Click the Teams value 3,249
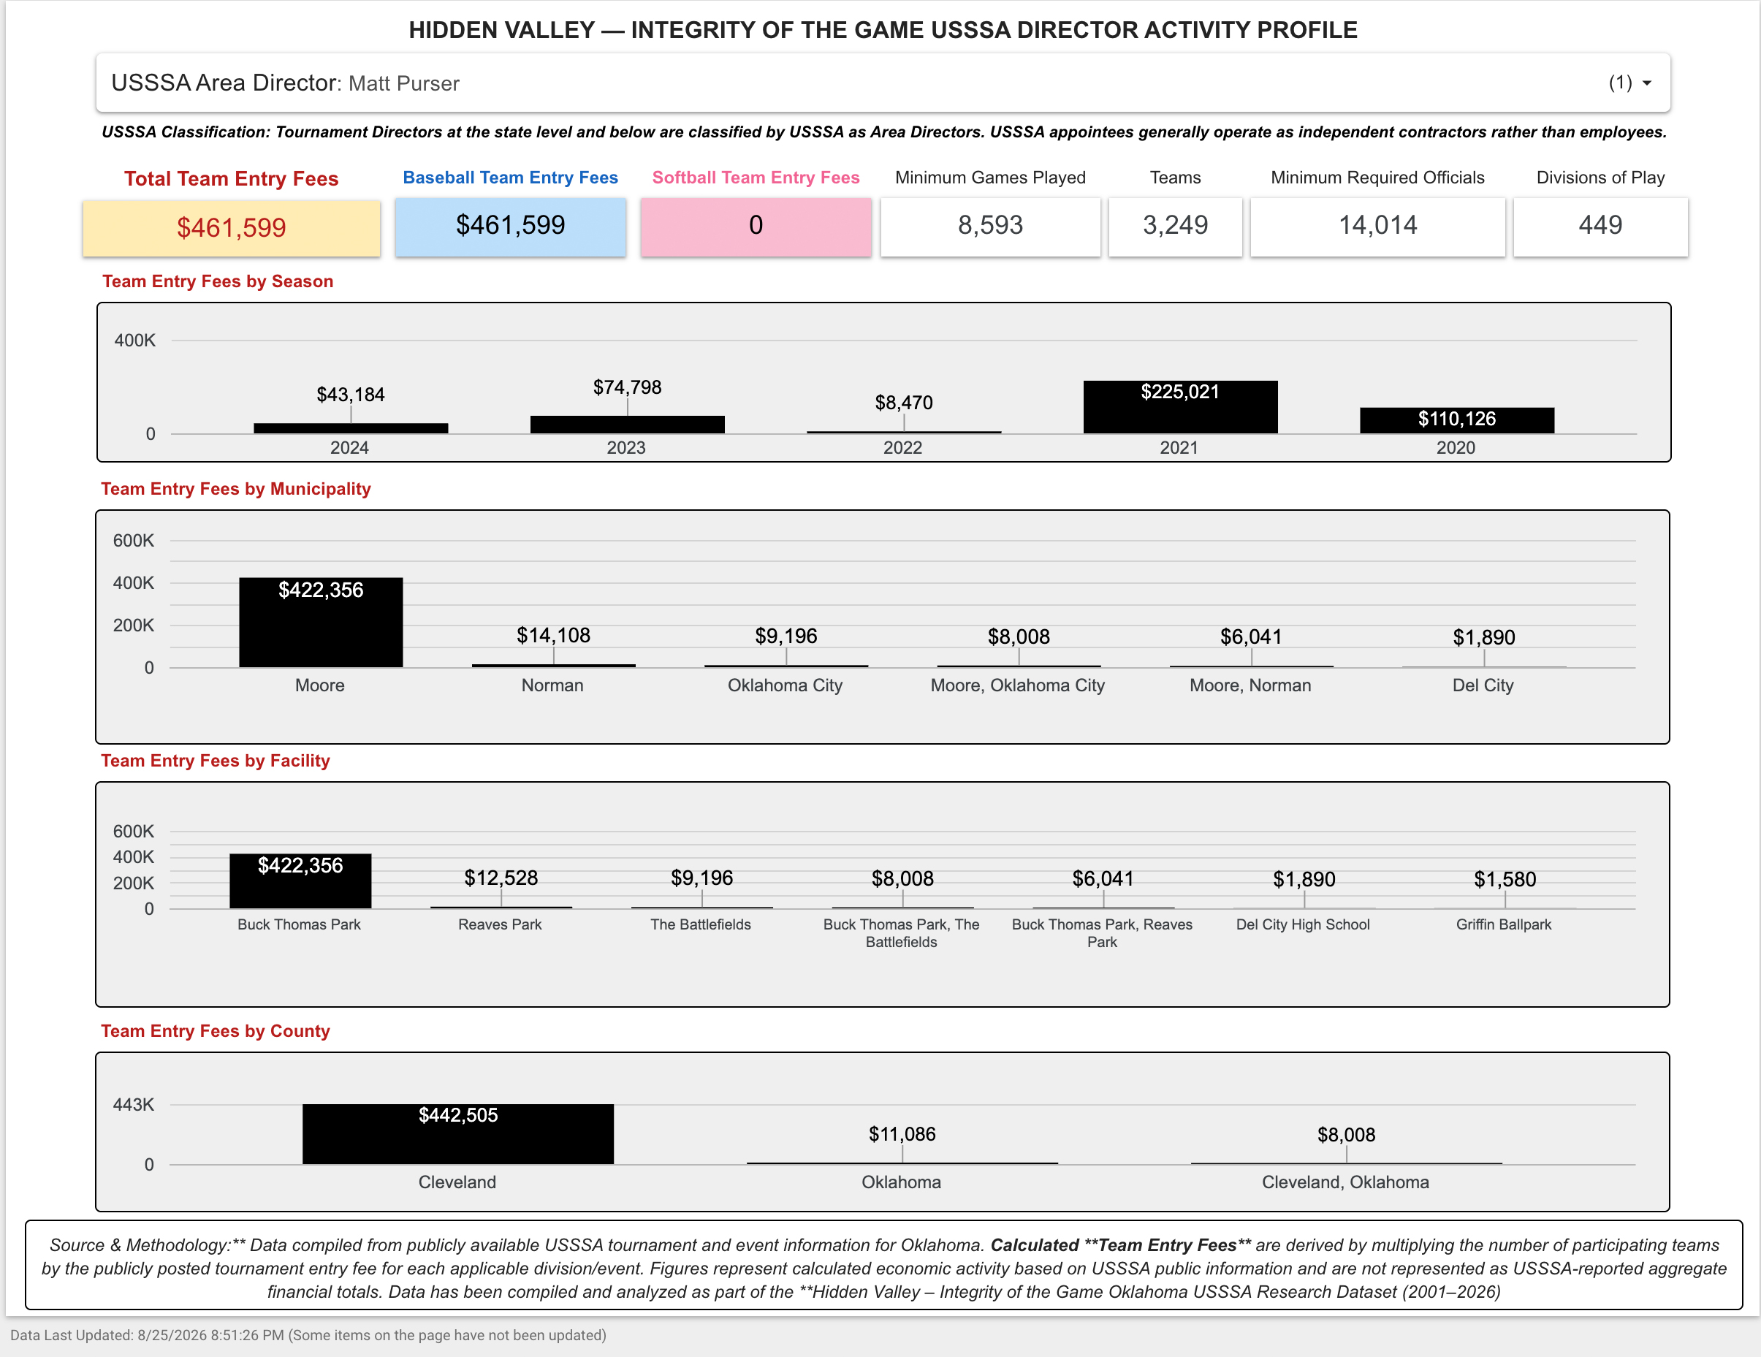This screenshot has height=1357, width=1761. click(1175, 226)
